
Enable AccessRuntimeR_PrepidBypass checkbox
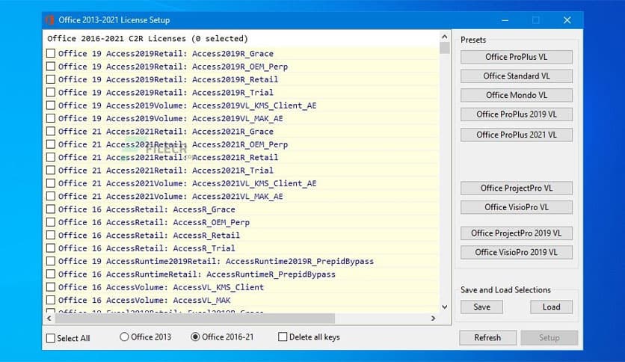point(51,274)
